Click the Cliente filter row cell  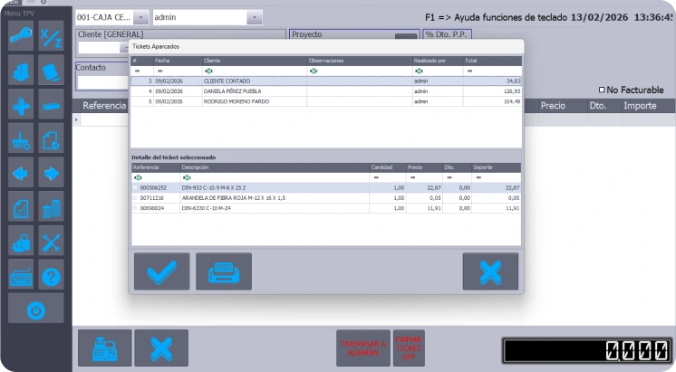(x=255, y=71)
